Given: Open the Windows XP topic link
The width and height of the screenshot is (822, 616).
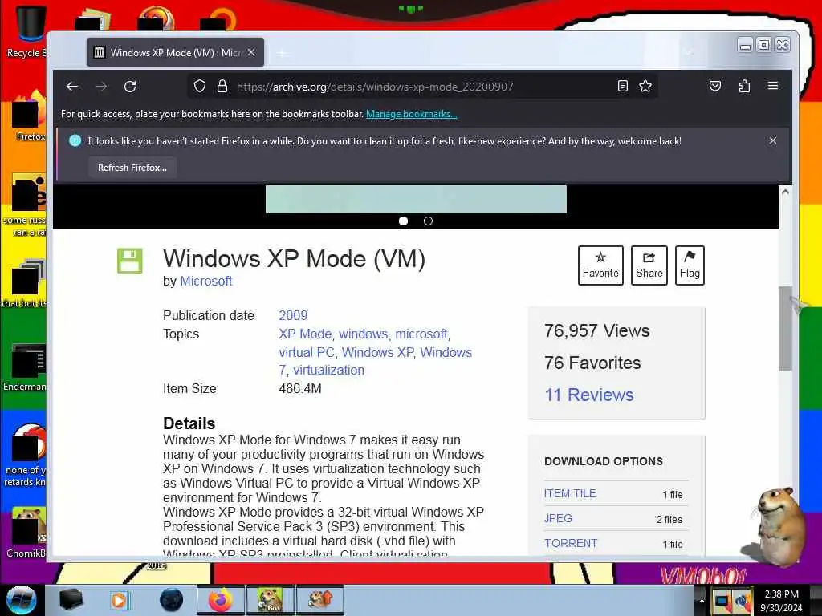Looking at the screenshot, I should click(377, 353).
